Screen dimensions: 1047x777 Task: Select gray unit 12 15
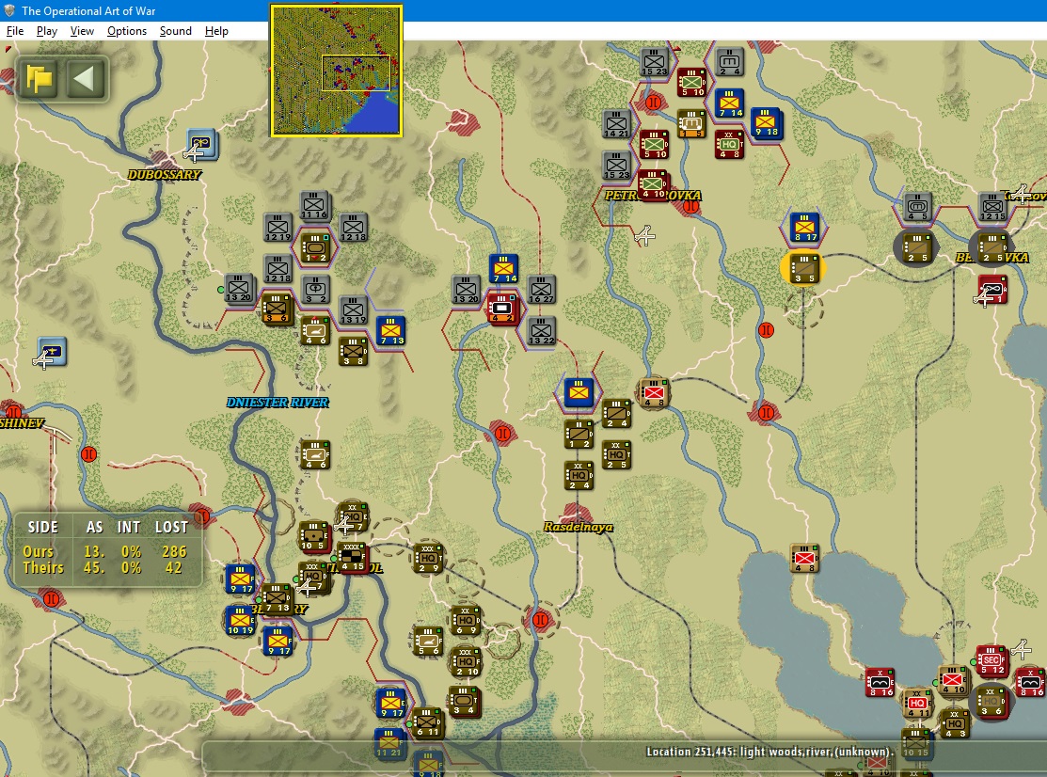pyautogui.click(x=992, y=208)
